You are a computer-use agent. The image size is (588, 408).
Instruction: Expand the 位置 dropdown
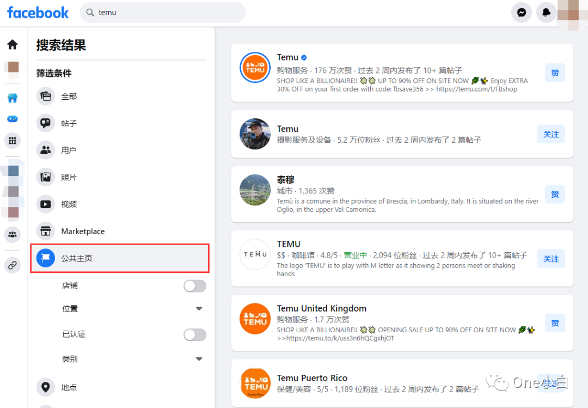(x=199, y=308)
